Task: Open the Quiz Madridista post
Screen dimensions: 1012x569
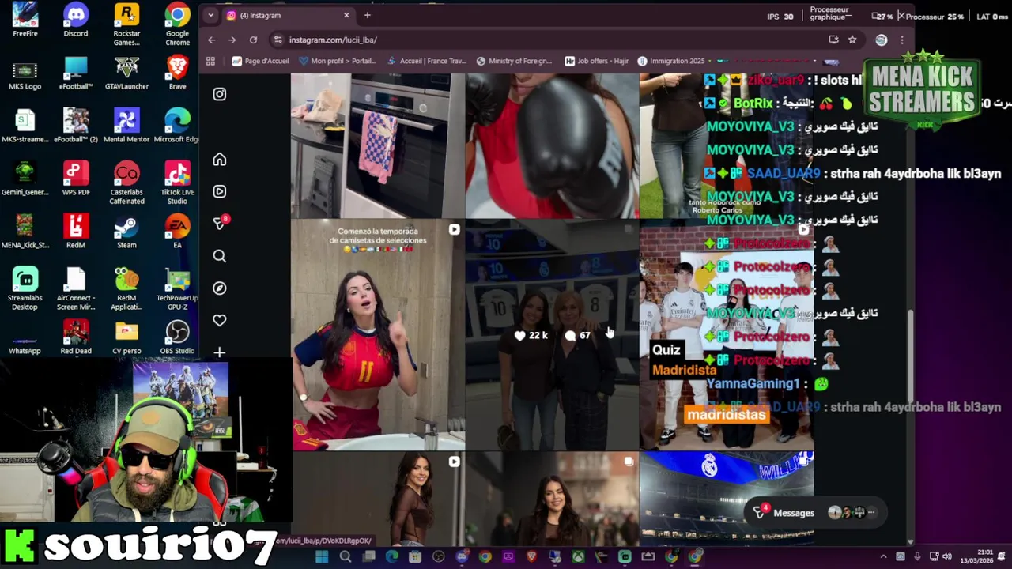Action: (726, 335)
